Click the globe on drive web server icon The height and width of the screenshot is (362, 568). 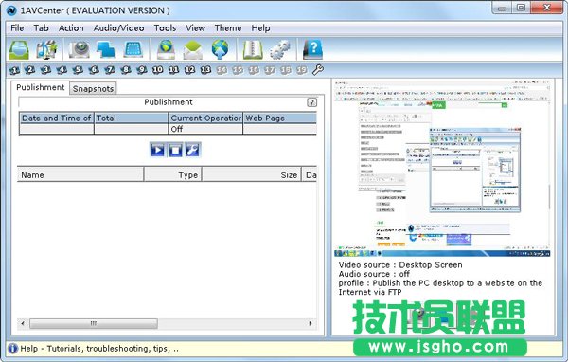pos(166,49)
